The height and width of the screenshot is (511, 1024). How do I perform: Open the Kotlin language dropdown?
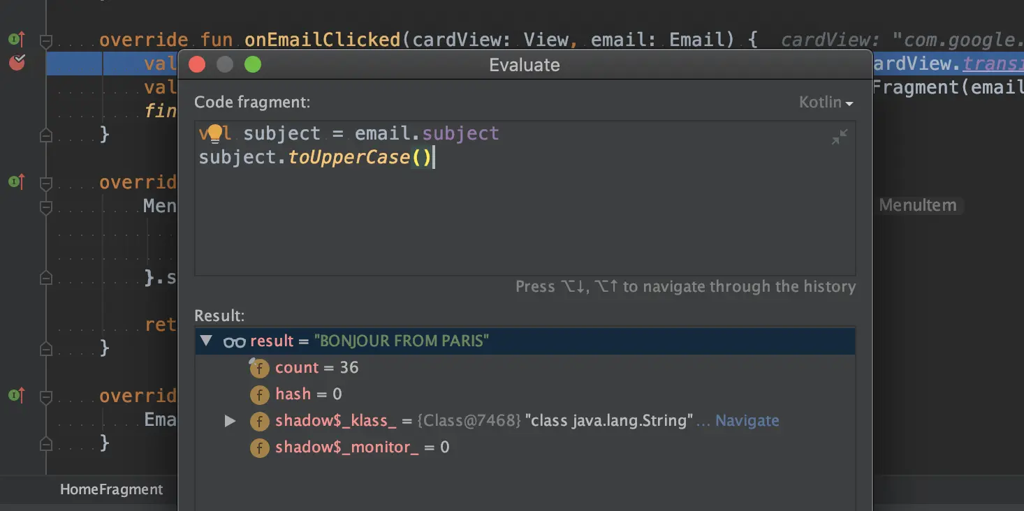826,103
